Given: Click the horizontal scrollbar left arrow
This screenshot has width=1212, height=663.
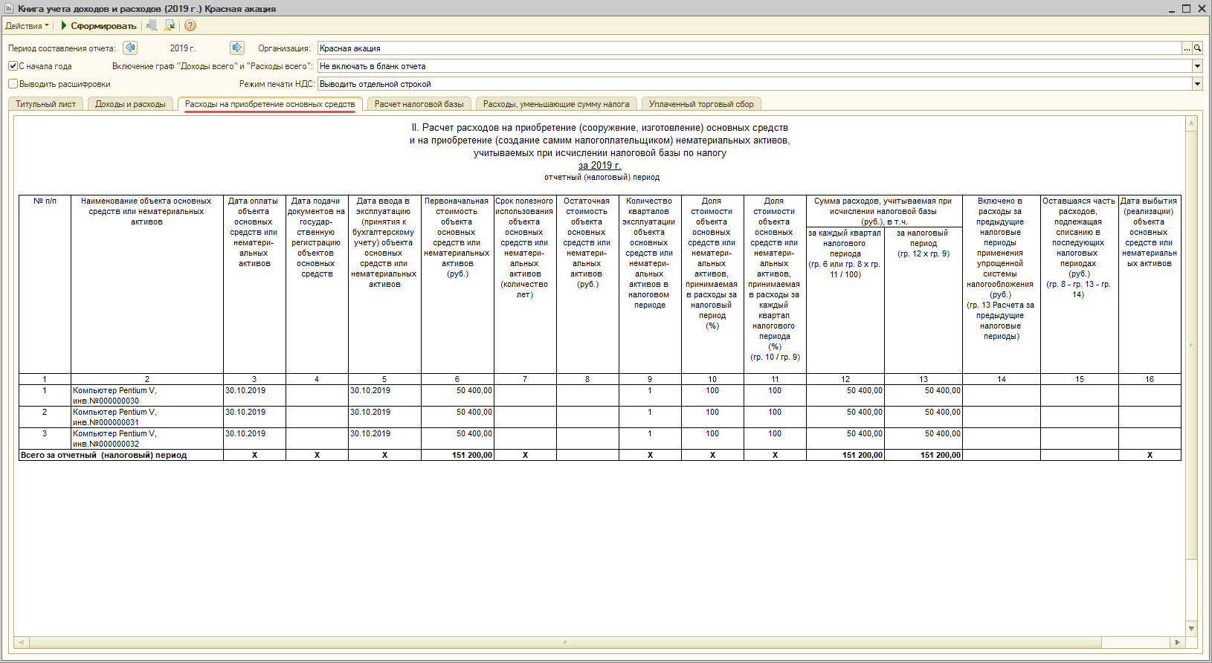Looking at the screenshot, I should 21,642.
